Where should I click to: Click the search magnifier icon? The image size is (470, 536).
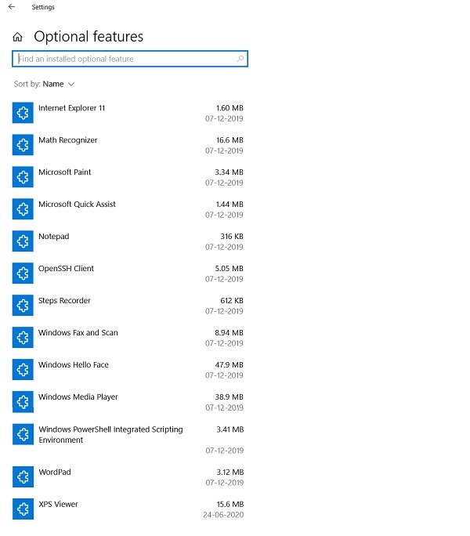tap(240, 59)
